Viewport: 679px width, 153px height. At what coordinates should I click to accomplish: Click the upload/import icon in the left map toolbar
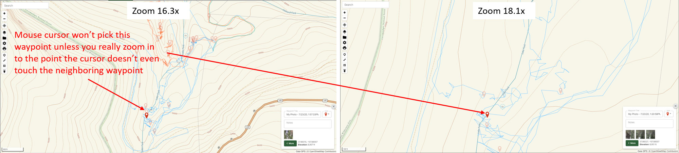4,71
